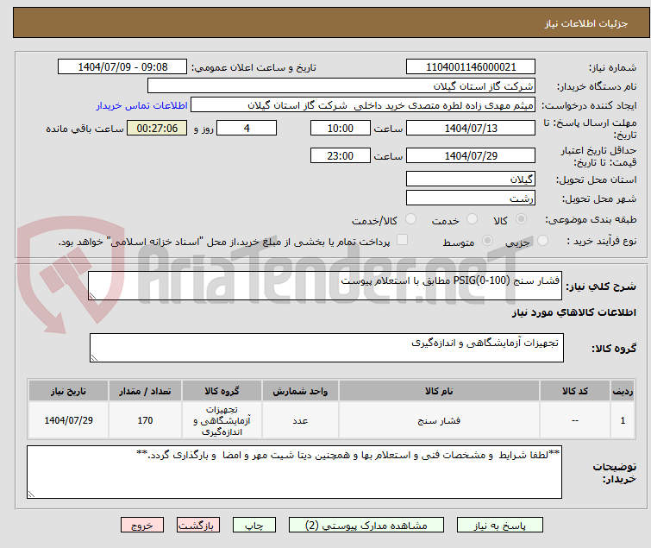Image resolution: width=651 pixels, height=548 pixels.
Task: Click the اطلاعات کالاهای مورد نیاز heading
Action: pos(573,312)
